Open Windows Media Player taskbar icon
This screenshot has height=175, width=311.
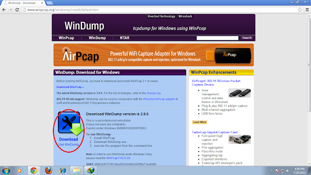19,171
